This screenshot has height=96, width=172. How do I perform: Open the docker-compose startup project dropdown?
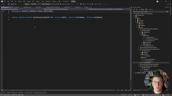point(50,4)
